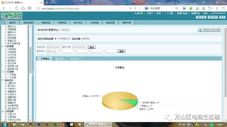
Task: Click 查询 button on the year-month row
Action: tap(121, 51)
